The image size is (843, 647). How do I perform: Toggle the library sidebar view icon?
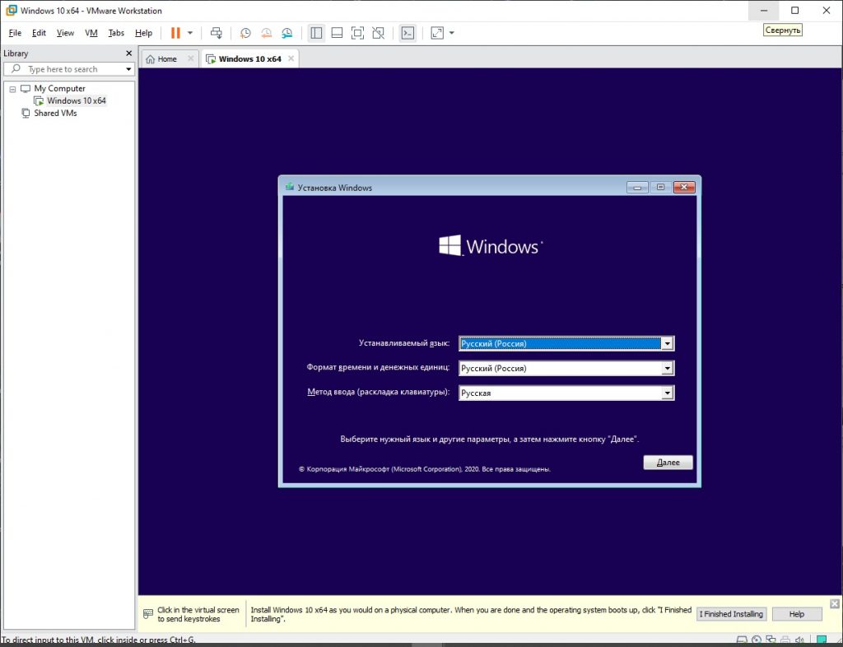point(316,33)
